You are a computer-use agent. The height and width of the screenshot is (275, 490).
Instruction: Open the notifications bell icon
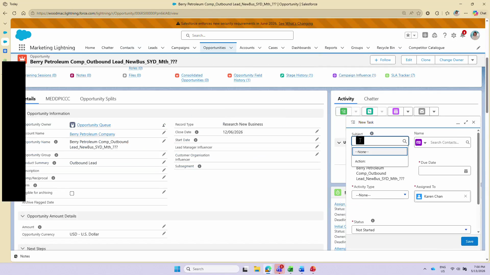(463, 35)
